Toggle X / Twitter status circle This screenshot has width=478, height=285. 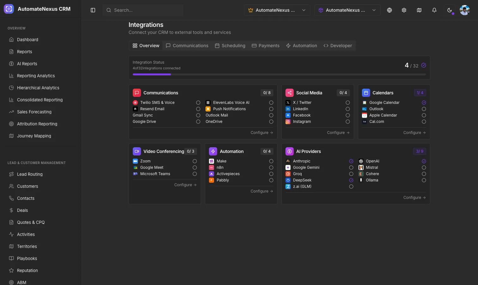click(348, 103)
